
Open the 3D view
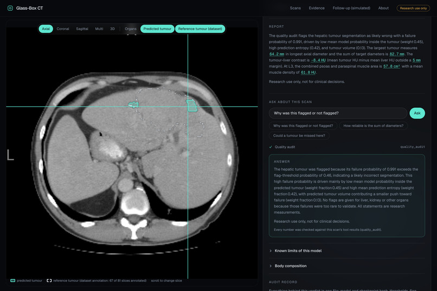pyautogui.click(x=112, y=29)
